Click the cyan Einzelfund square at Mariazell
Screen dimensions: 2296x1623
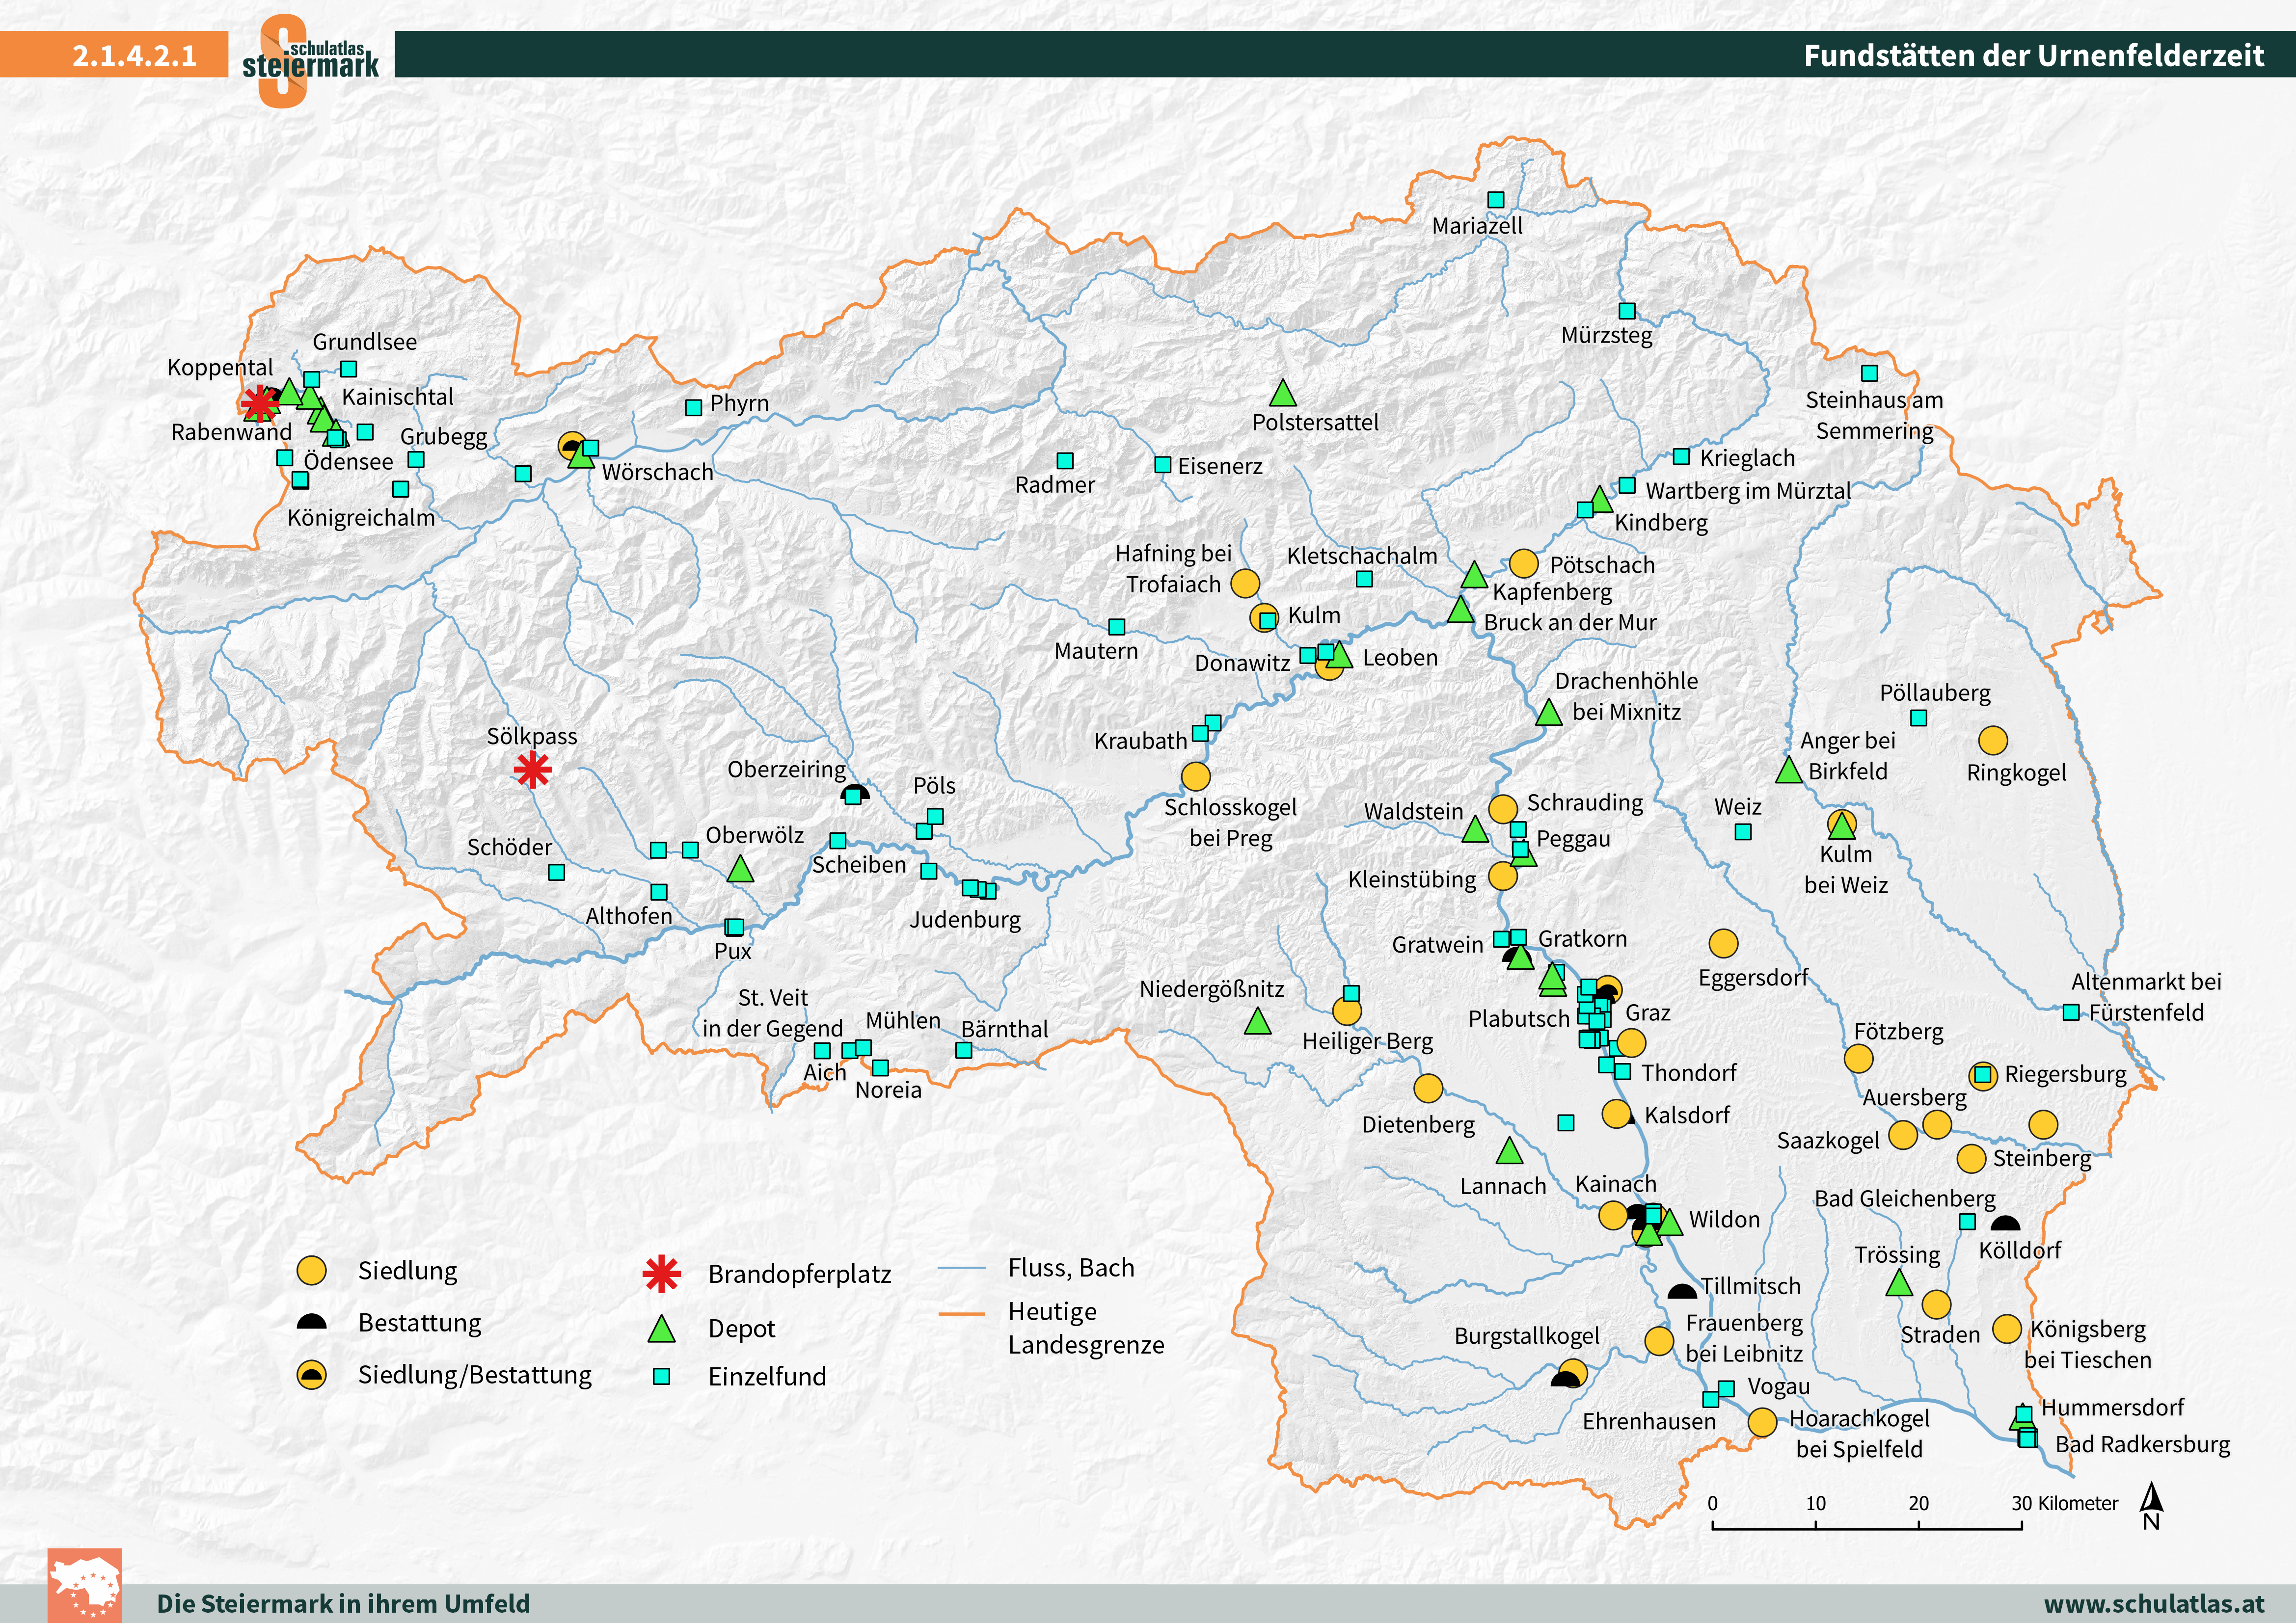(1495, 200)
